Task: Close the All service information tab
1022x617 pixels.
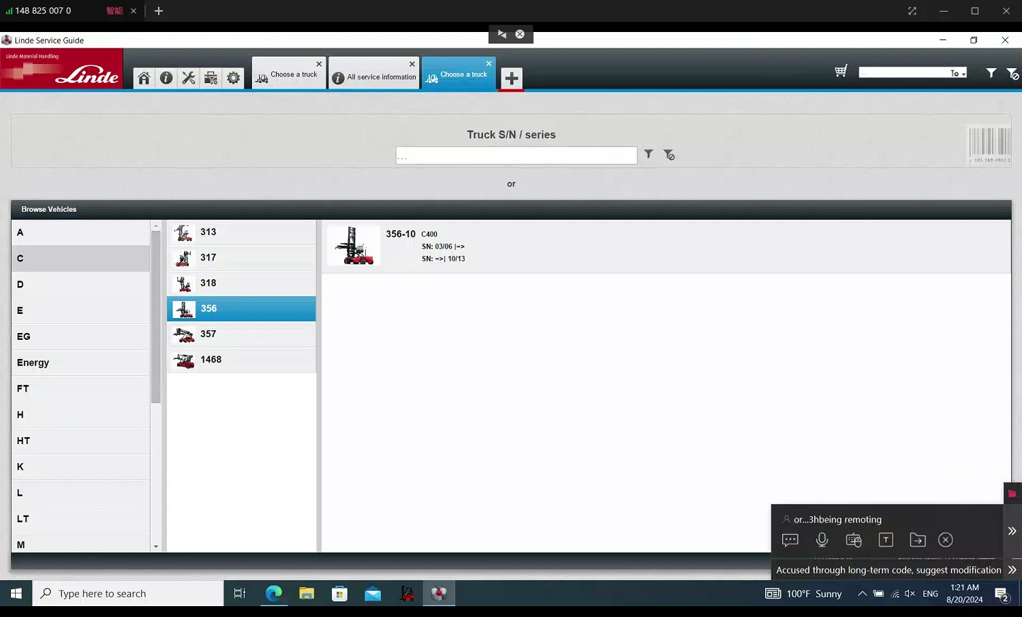Action: click(x=412, y=64)
